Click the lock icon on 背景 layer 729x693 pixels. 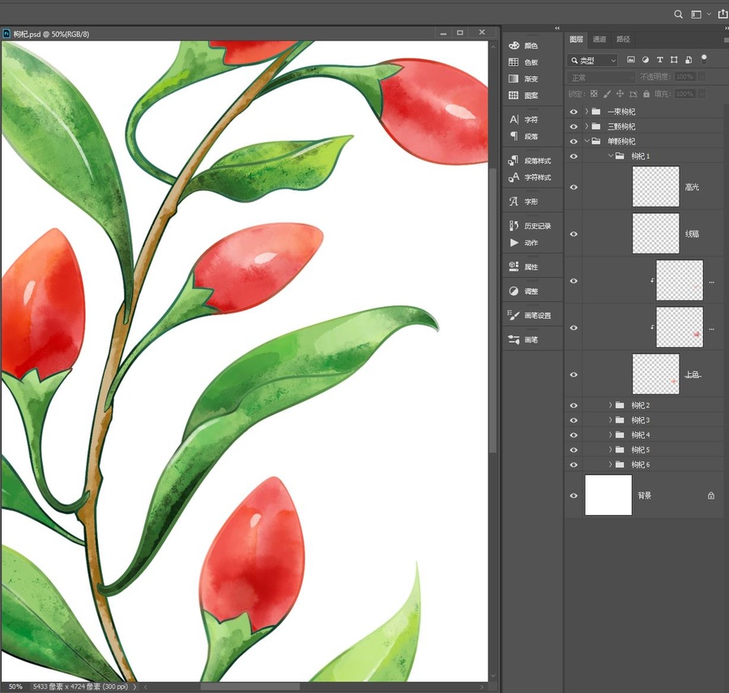click(x=711, y=495)
